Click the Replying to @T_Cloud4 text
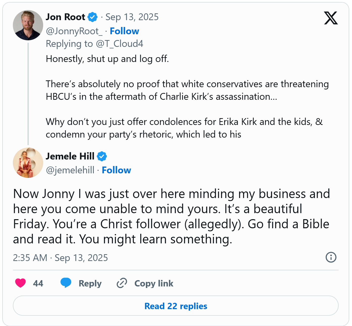The height and width of the screenshot is (326, 352). [x=94, y=44]
